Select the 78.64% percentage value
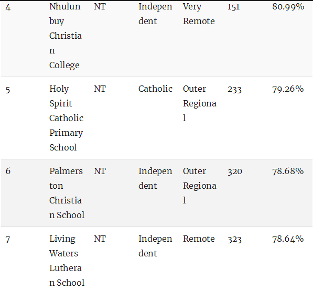Viewport: 313px width, 291px height. pos(288,239)
